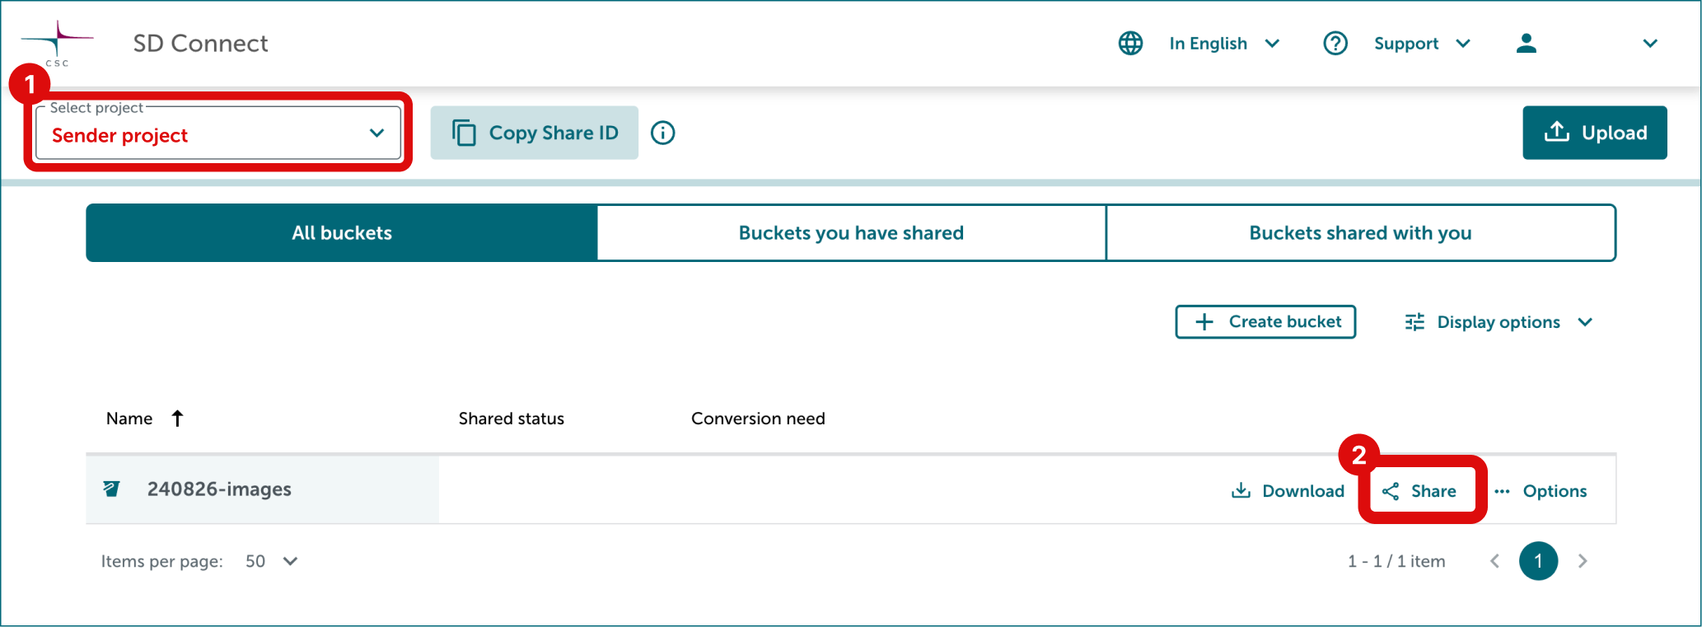Viewport: 1702px width, 627px height.
Task: Click the Shared status column header
Action: pos(511,419)
